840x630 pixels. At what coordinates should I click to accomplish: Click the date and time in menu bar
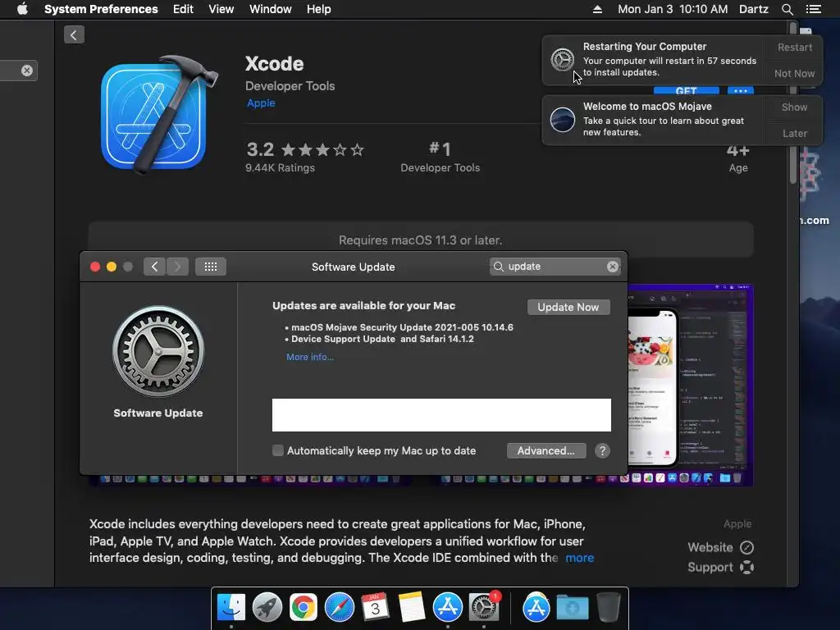pos(673,9)
